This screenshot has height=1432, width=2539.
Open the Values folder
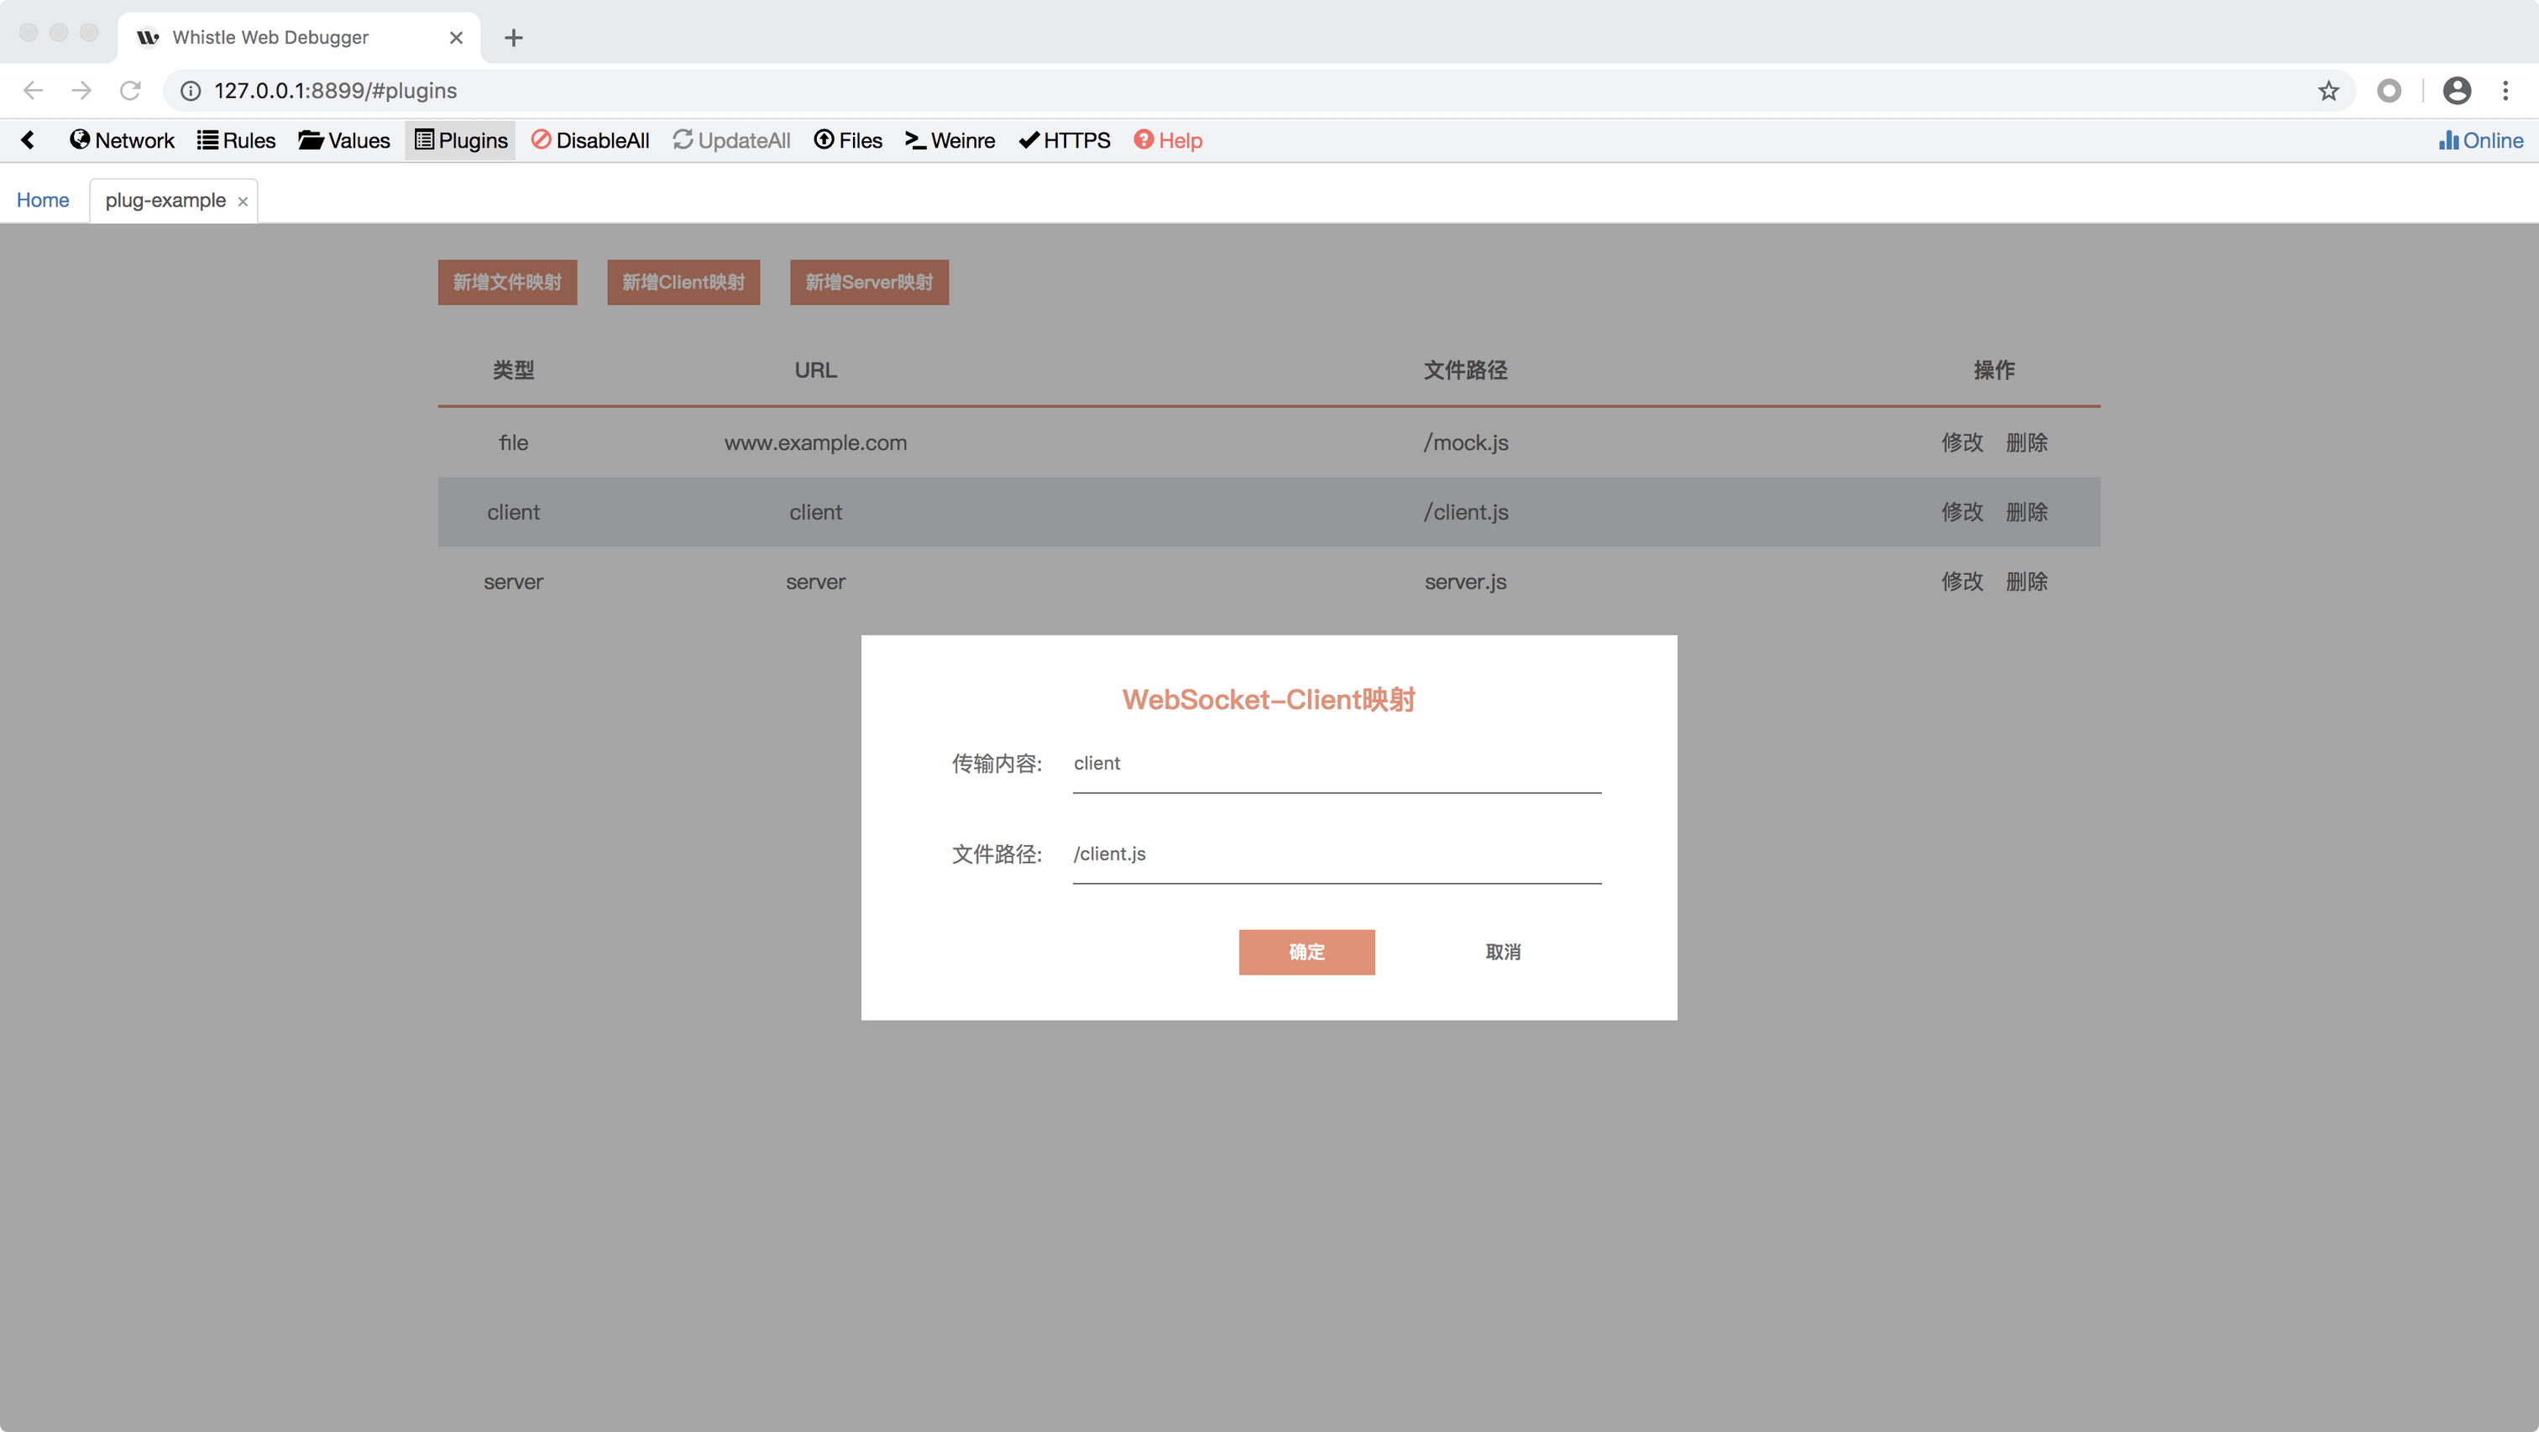pos(344,140)
